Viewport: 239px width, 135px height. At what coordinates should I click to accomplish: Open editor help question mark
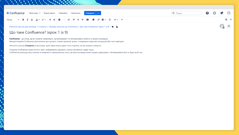click(231, 20)
